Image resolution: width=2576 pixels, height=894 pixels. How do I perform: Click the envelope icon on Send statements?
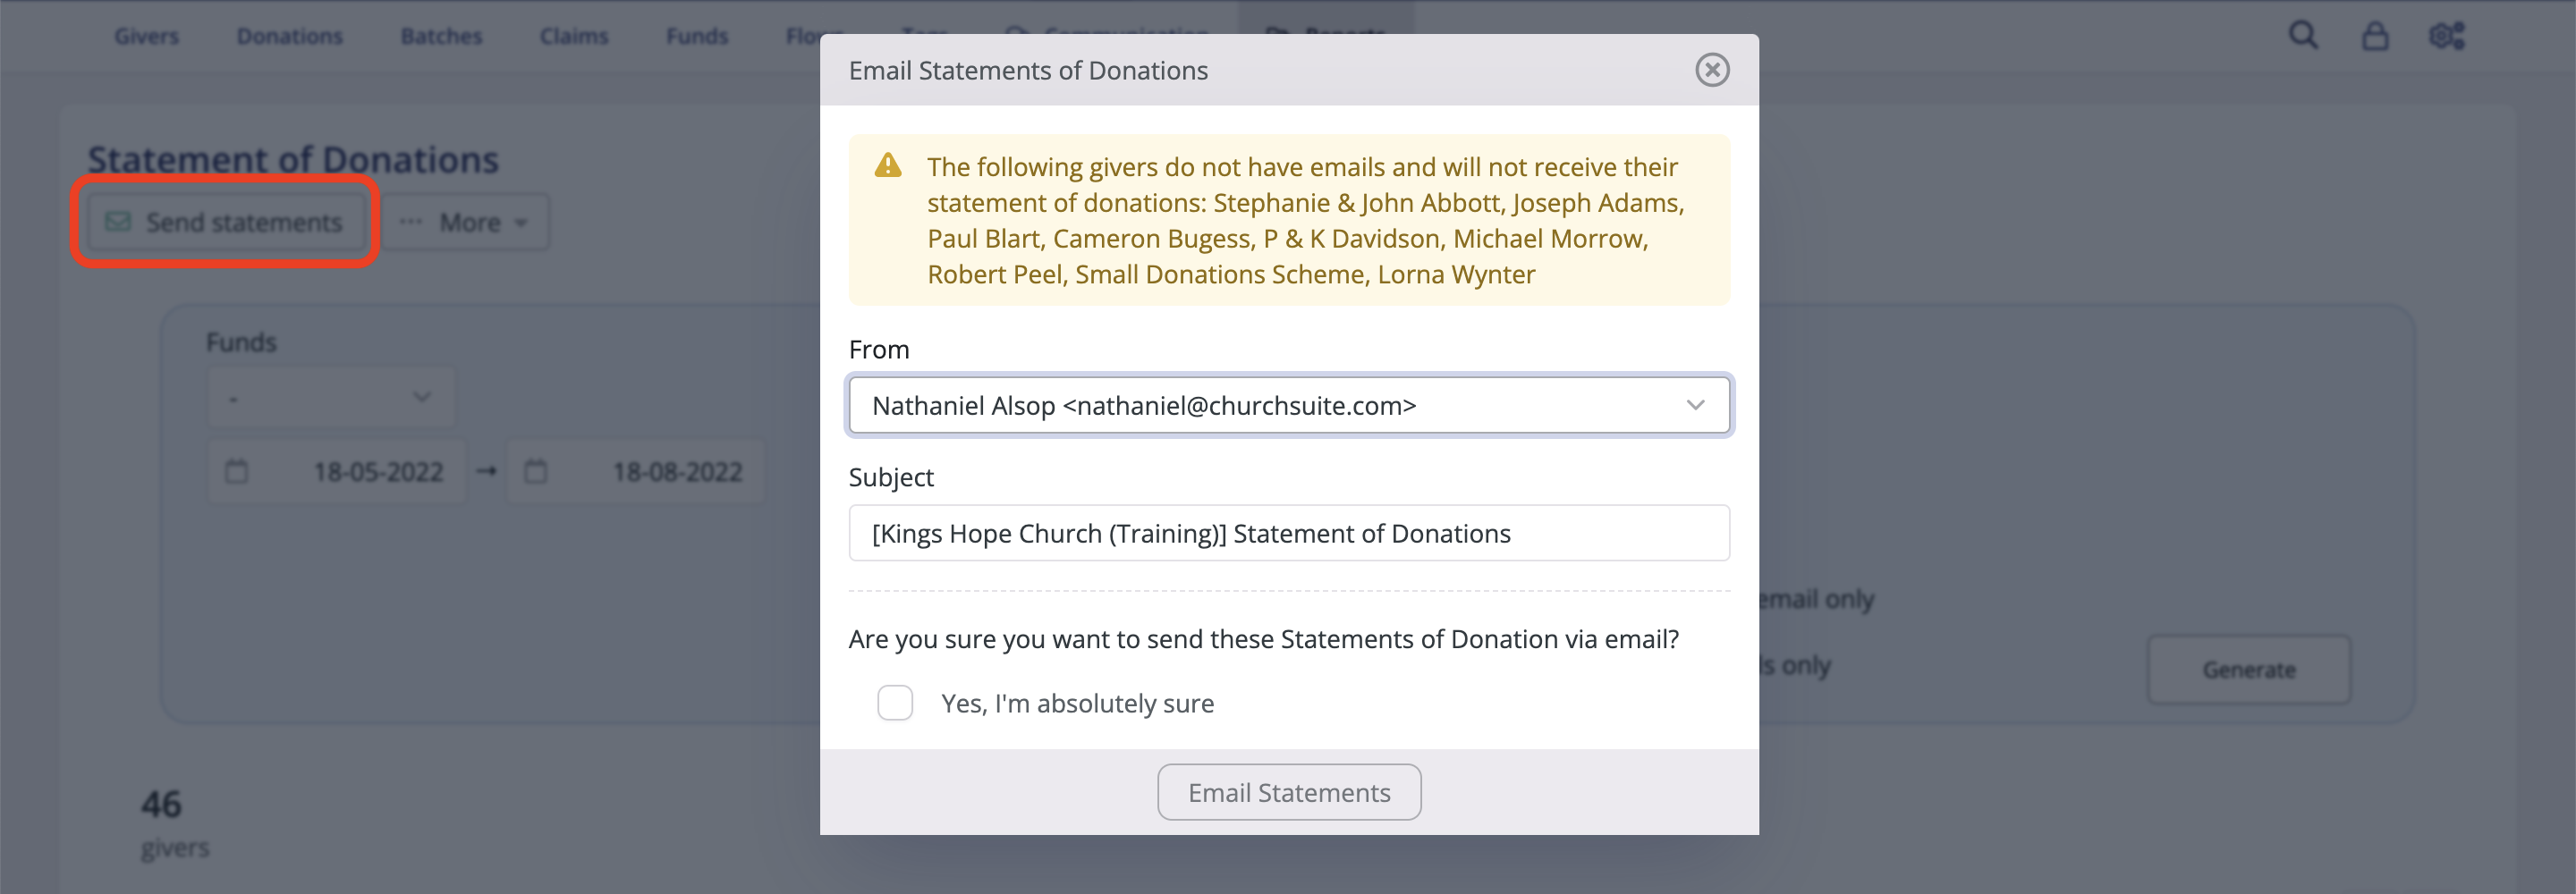click(x=117, y=221)
